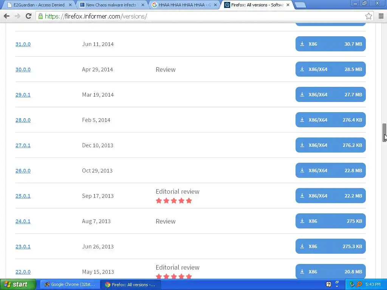Open version 29.0.1 link
Screen dimensions: 387x290
coord(23,95)
